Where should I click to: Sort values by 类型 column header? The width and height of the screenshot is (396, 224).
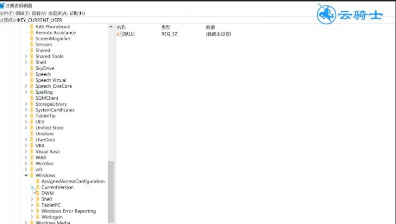pyautogui.click(x=166, y=27)
